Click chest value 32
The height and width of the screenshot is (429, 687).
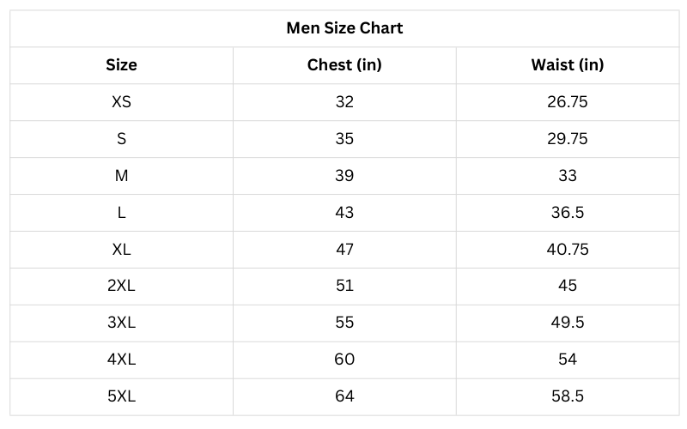coord(344,102)
